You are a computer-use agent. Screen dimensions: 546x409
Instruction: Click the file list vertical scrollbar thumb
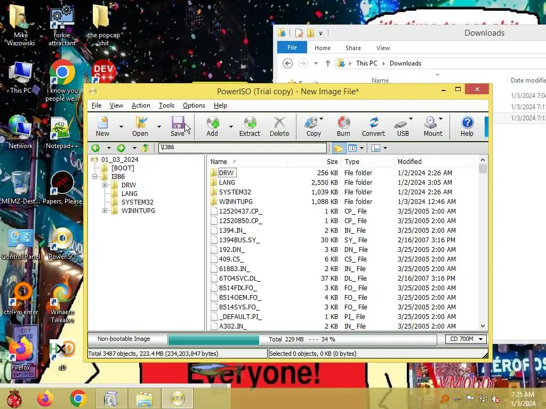pyautogui.click(x=483, y=169)
